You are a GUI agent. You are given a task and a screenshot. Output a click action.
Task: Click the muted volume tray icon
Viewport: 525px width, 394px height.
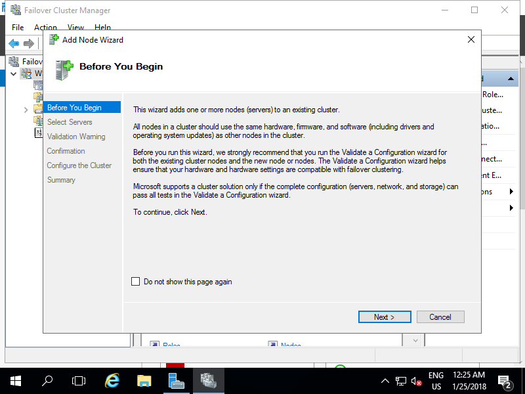416,381
